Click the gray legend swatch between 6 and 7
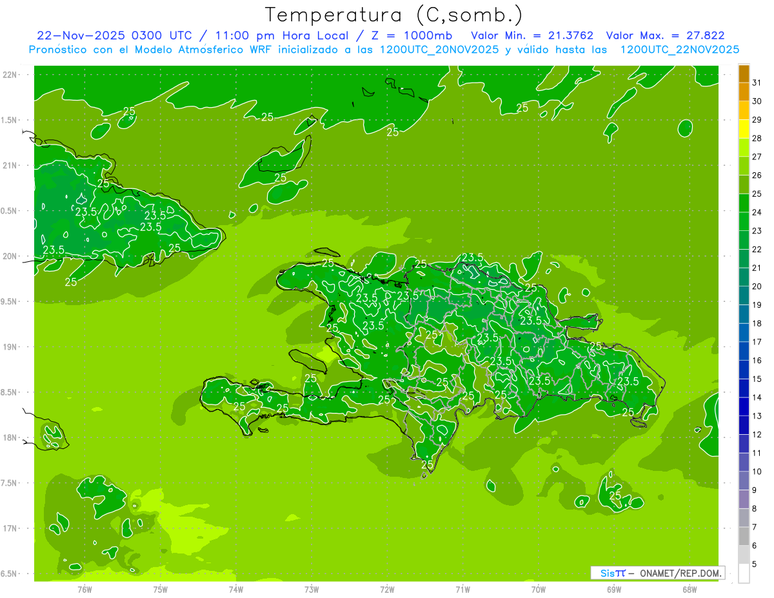The image size is (774, 598). (x=744, y=536)
